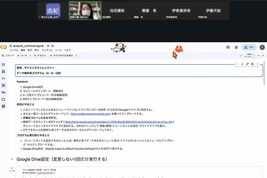Click the 共有 share button
The height and width of the screenshot is (178, 267).
(x=249, y=47)
